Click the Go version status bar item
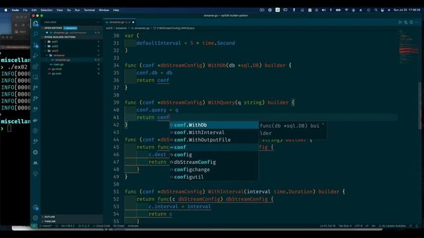 click(68, 226)
